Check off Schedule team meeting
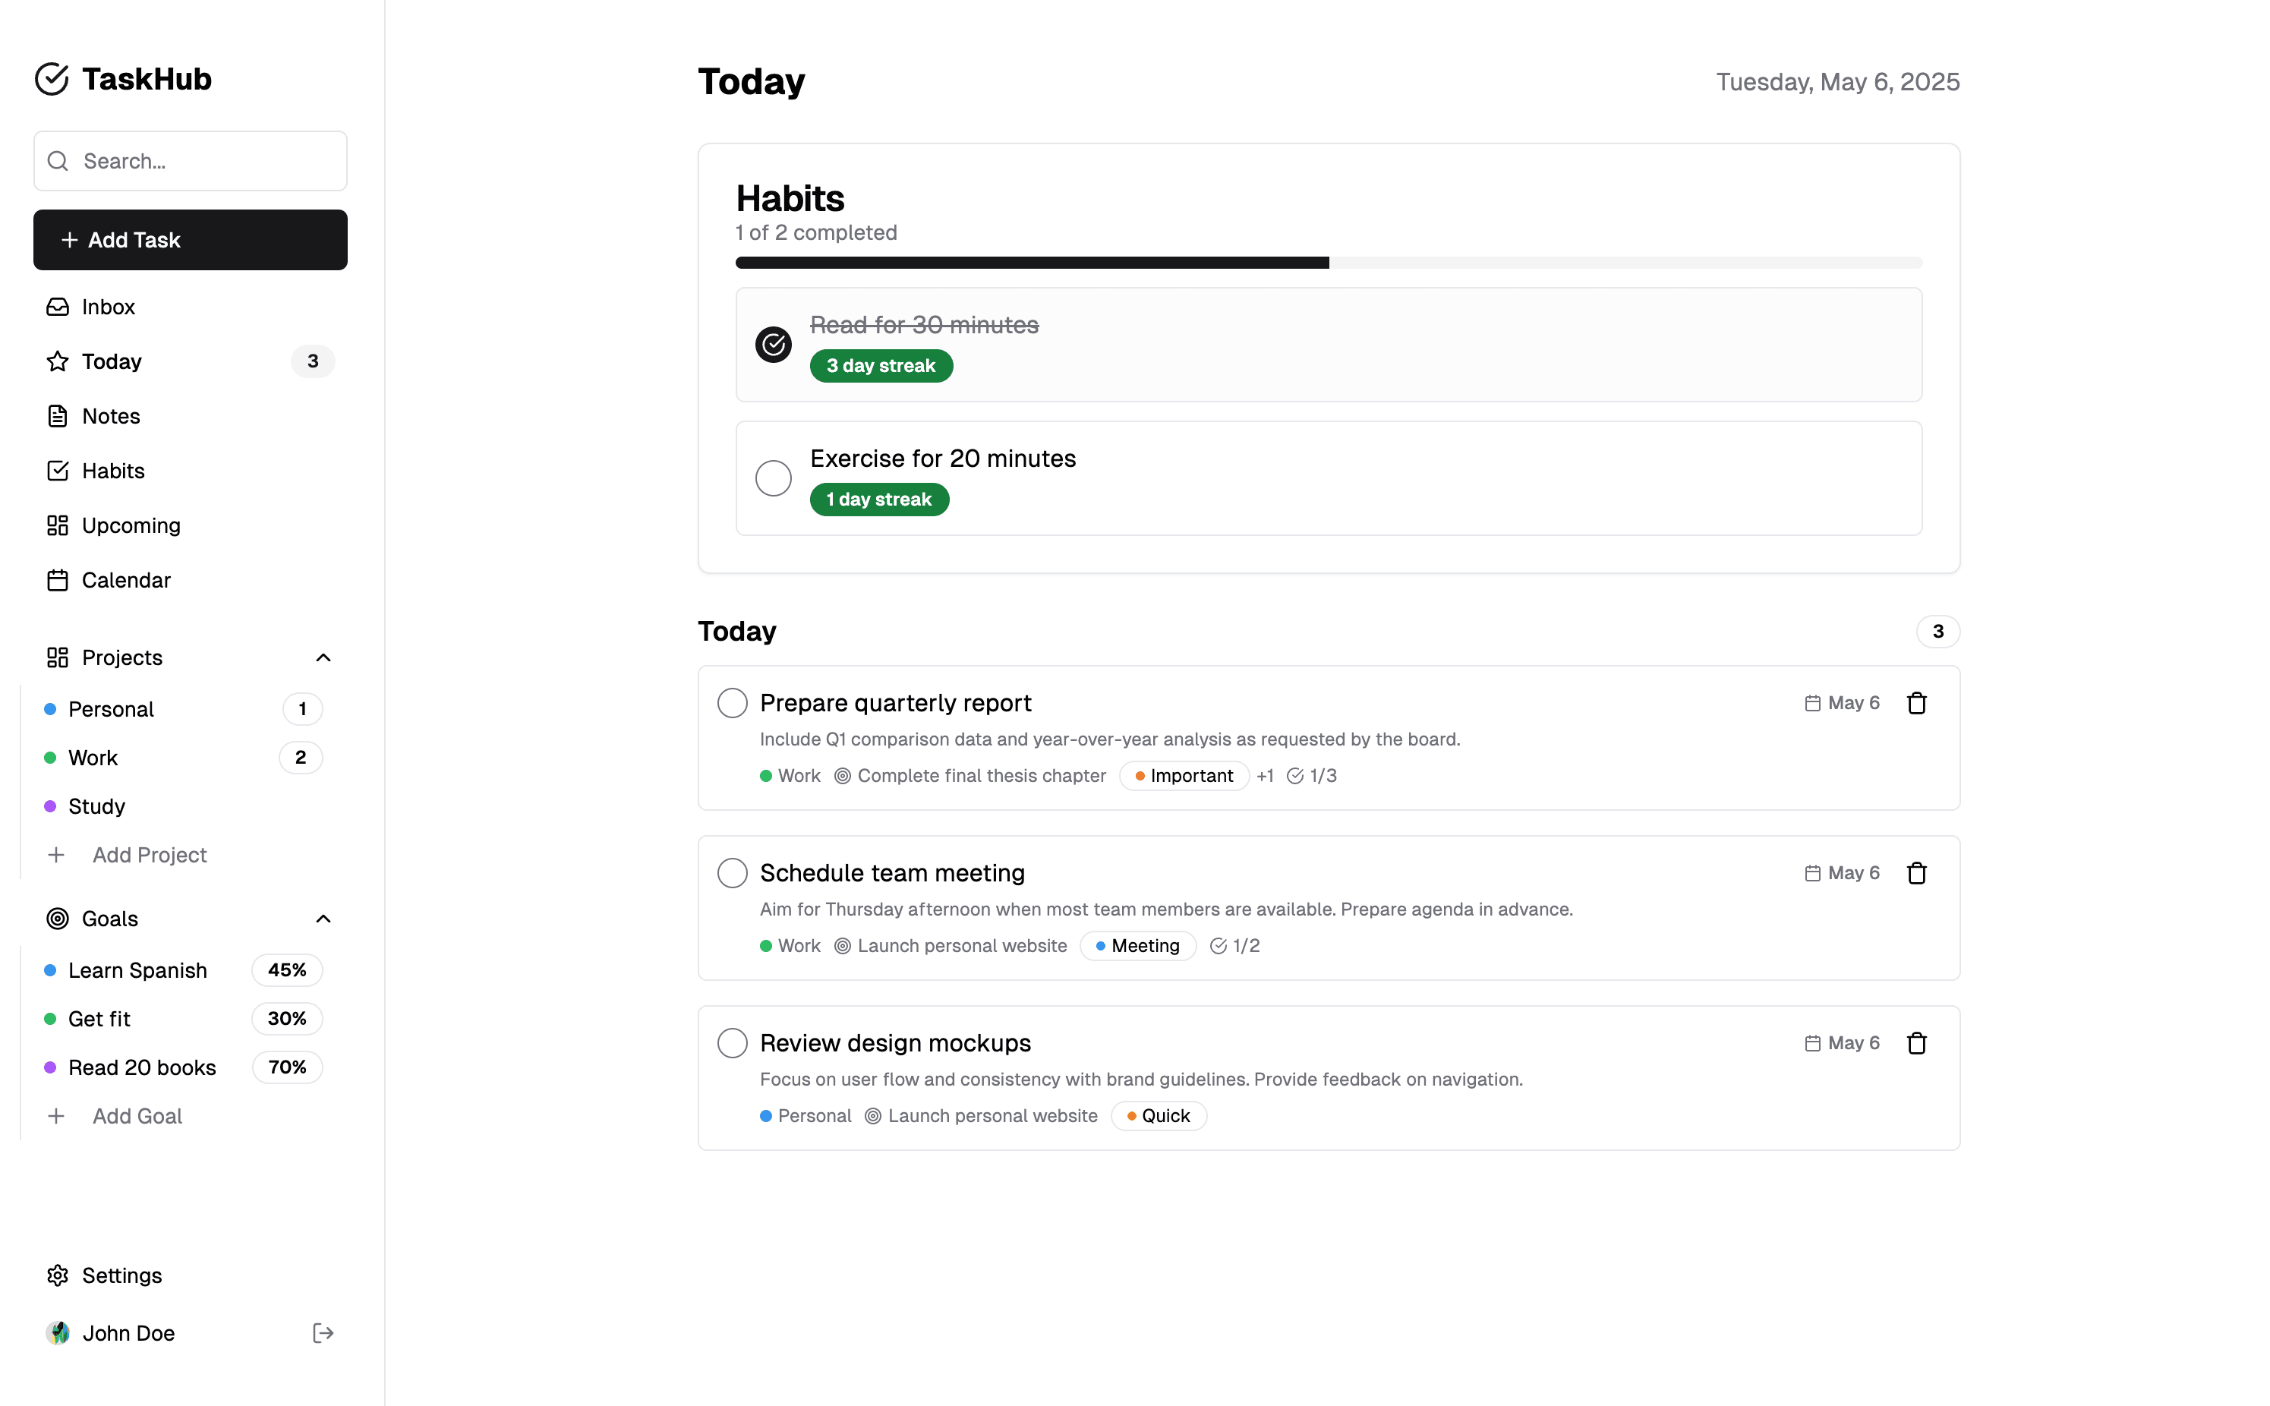 pyautogui.click(x=732, y=873)
